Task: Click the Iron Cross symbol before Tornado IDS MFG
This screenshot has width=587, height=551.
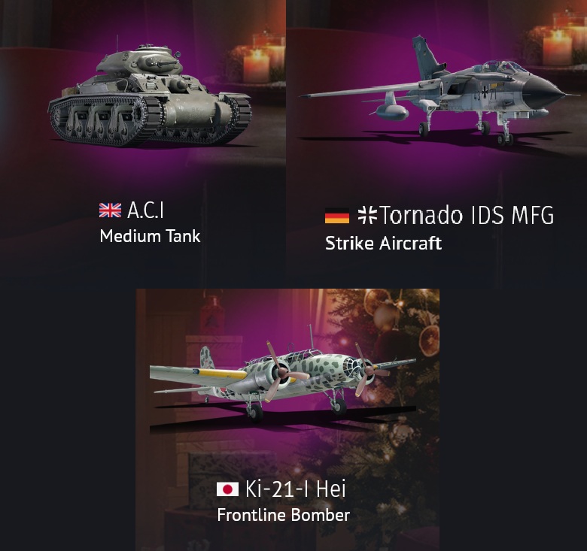Action: 367,215
